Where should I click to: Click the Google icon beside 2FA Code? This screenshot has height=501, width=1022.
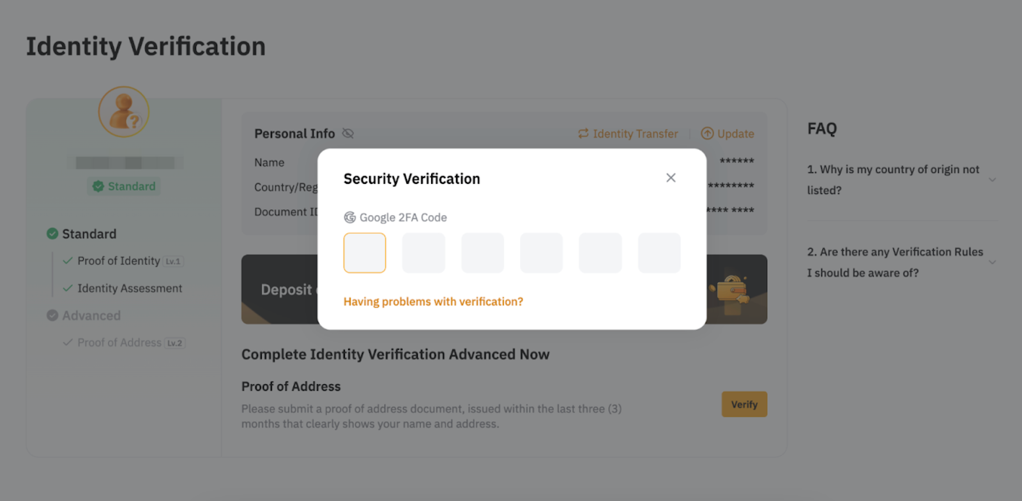(x=350, y=218)
